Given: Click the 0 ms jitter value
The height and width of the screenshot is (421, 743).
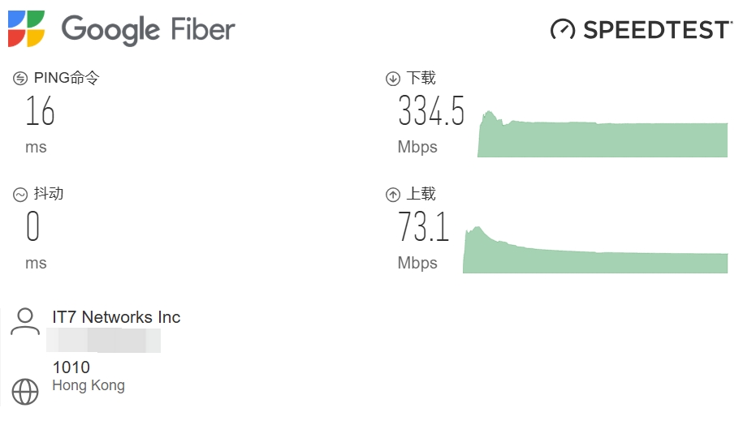Looking at the screenshot, I should tap(32, 228).
